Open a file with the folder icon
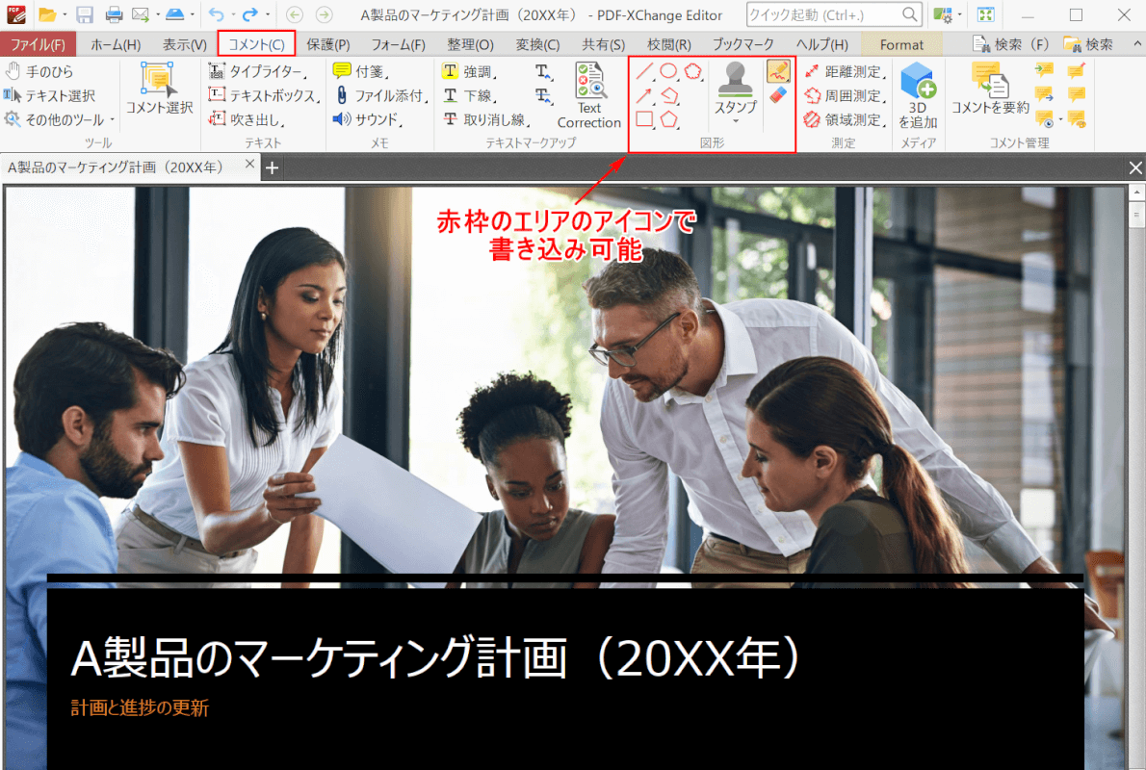1146x770 pixels. 47,14
